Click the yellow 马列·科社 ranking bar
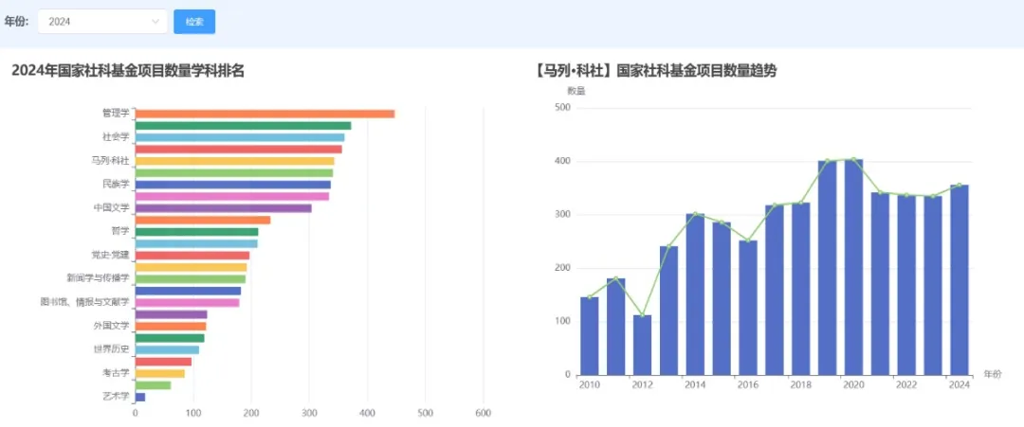Image resolution: width=1024 pixels, height=427 pixels. [x=234, y=161]
